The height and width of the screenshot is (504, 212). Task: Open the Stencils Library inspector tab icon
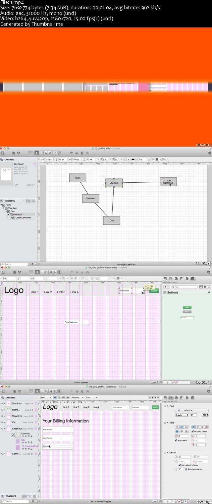point(193,279)
